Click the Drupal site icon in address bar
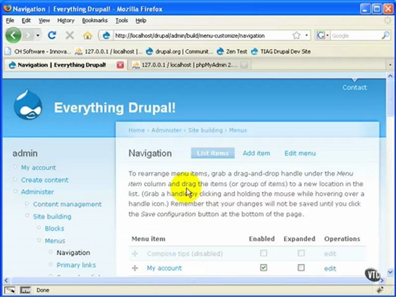This screenshot has height=297, width=396. [x=106, y=35]
